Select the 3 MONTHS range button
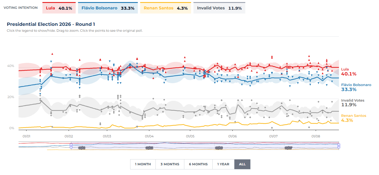The width and height of the screenshot is (379, 175). click(170, 164)
